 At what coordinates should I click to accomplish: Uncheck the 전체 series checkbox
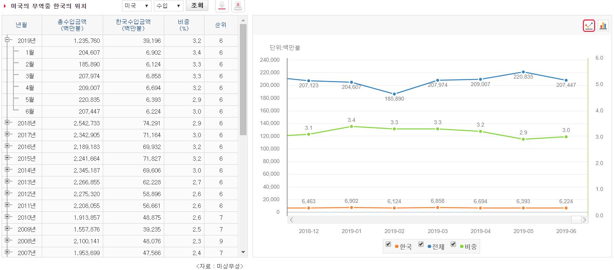click(x=421, y=244)
